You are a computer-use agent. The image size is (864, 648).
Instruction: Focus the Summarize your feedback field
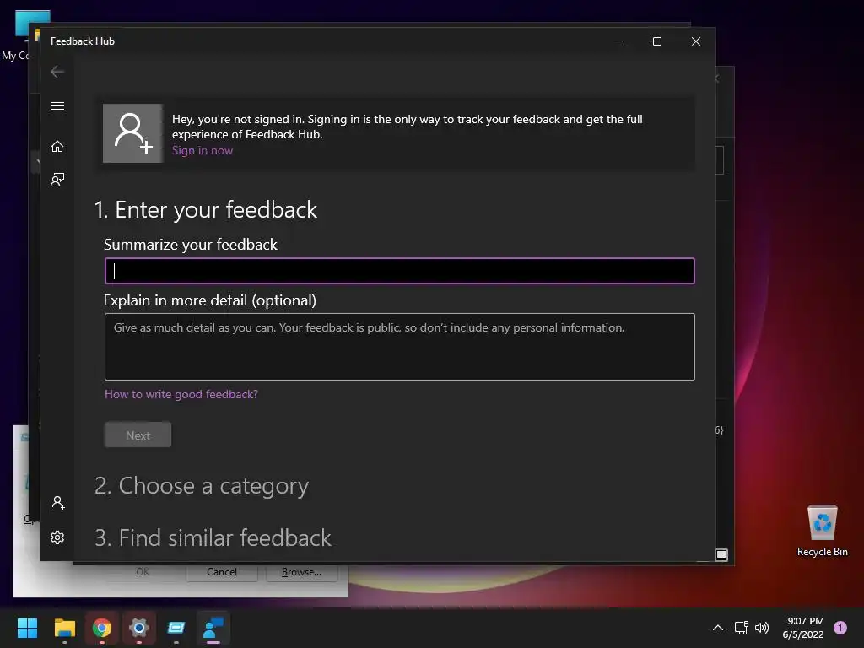click(399, 271)
